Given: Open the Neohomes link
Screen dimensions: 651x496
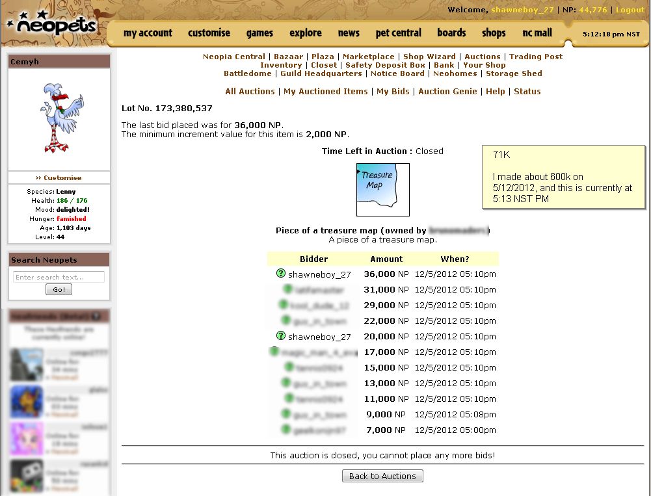Looking at the screenshot, I should [455, 73].
